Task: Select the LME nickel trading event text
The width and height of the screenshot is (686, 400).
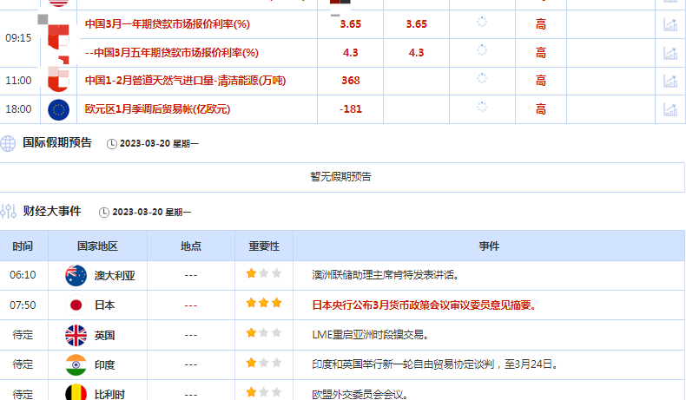Action: click(x=372, y=335)
